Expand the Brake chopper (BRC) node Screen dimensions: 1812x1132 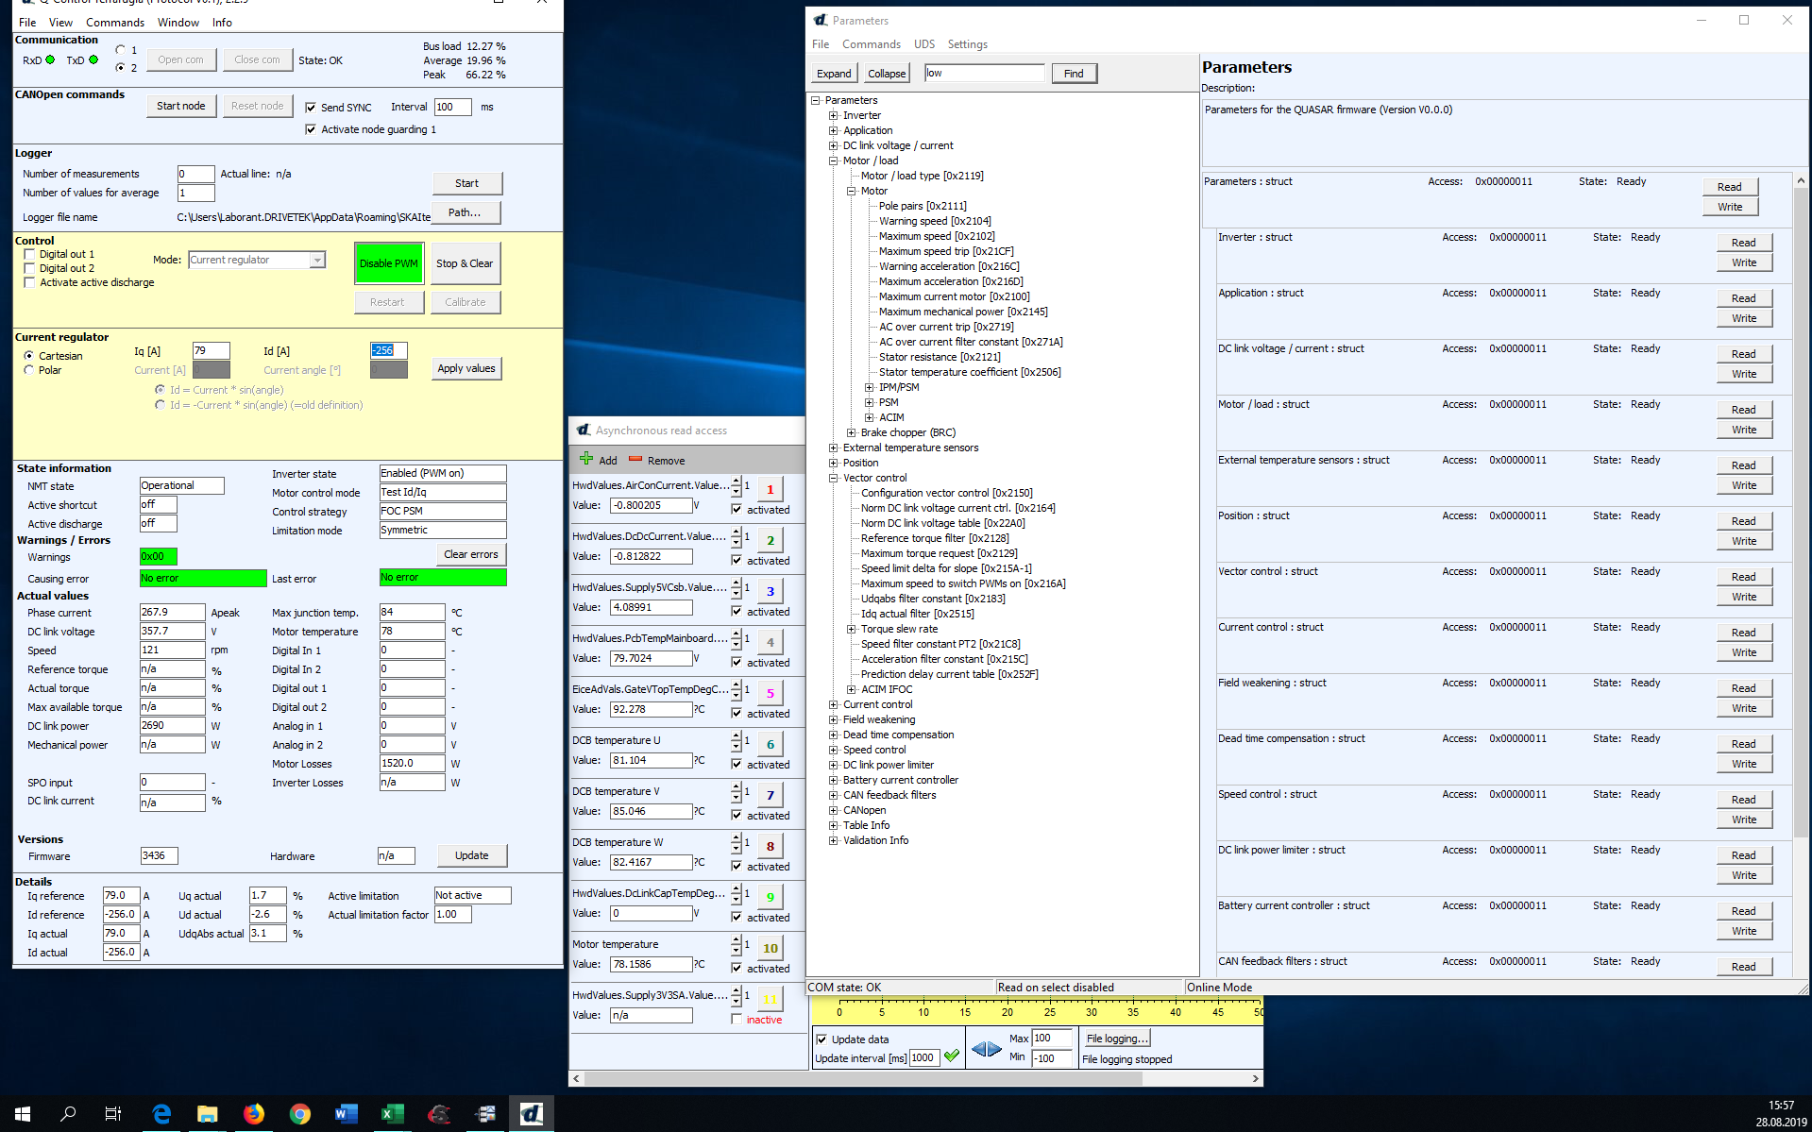(852, 432)
